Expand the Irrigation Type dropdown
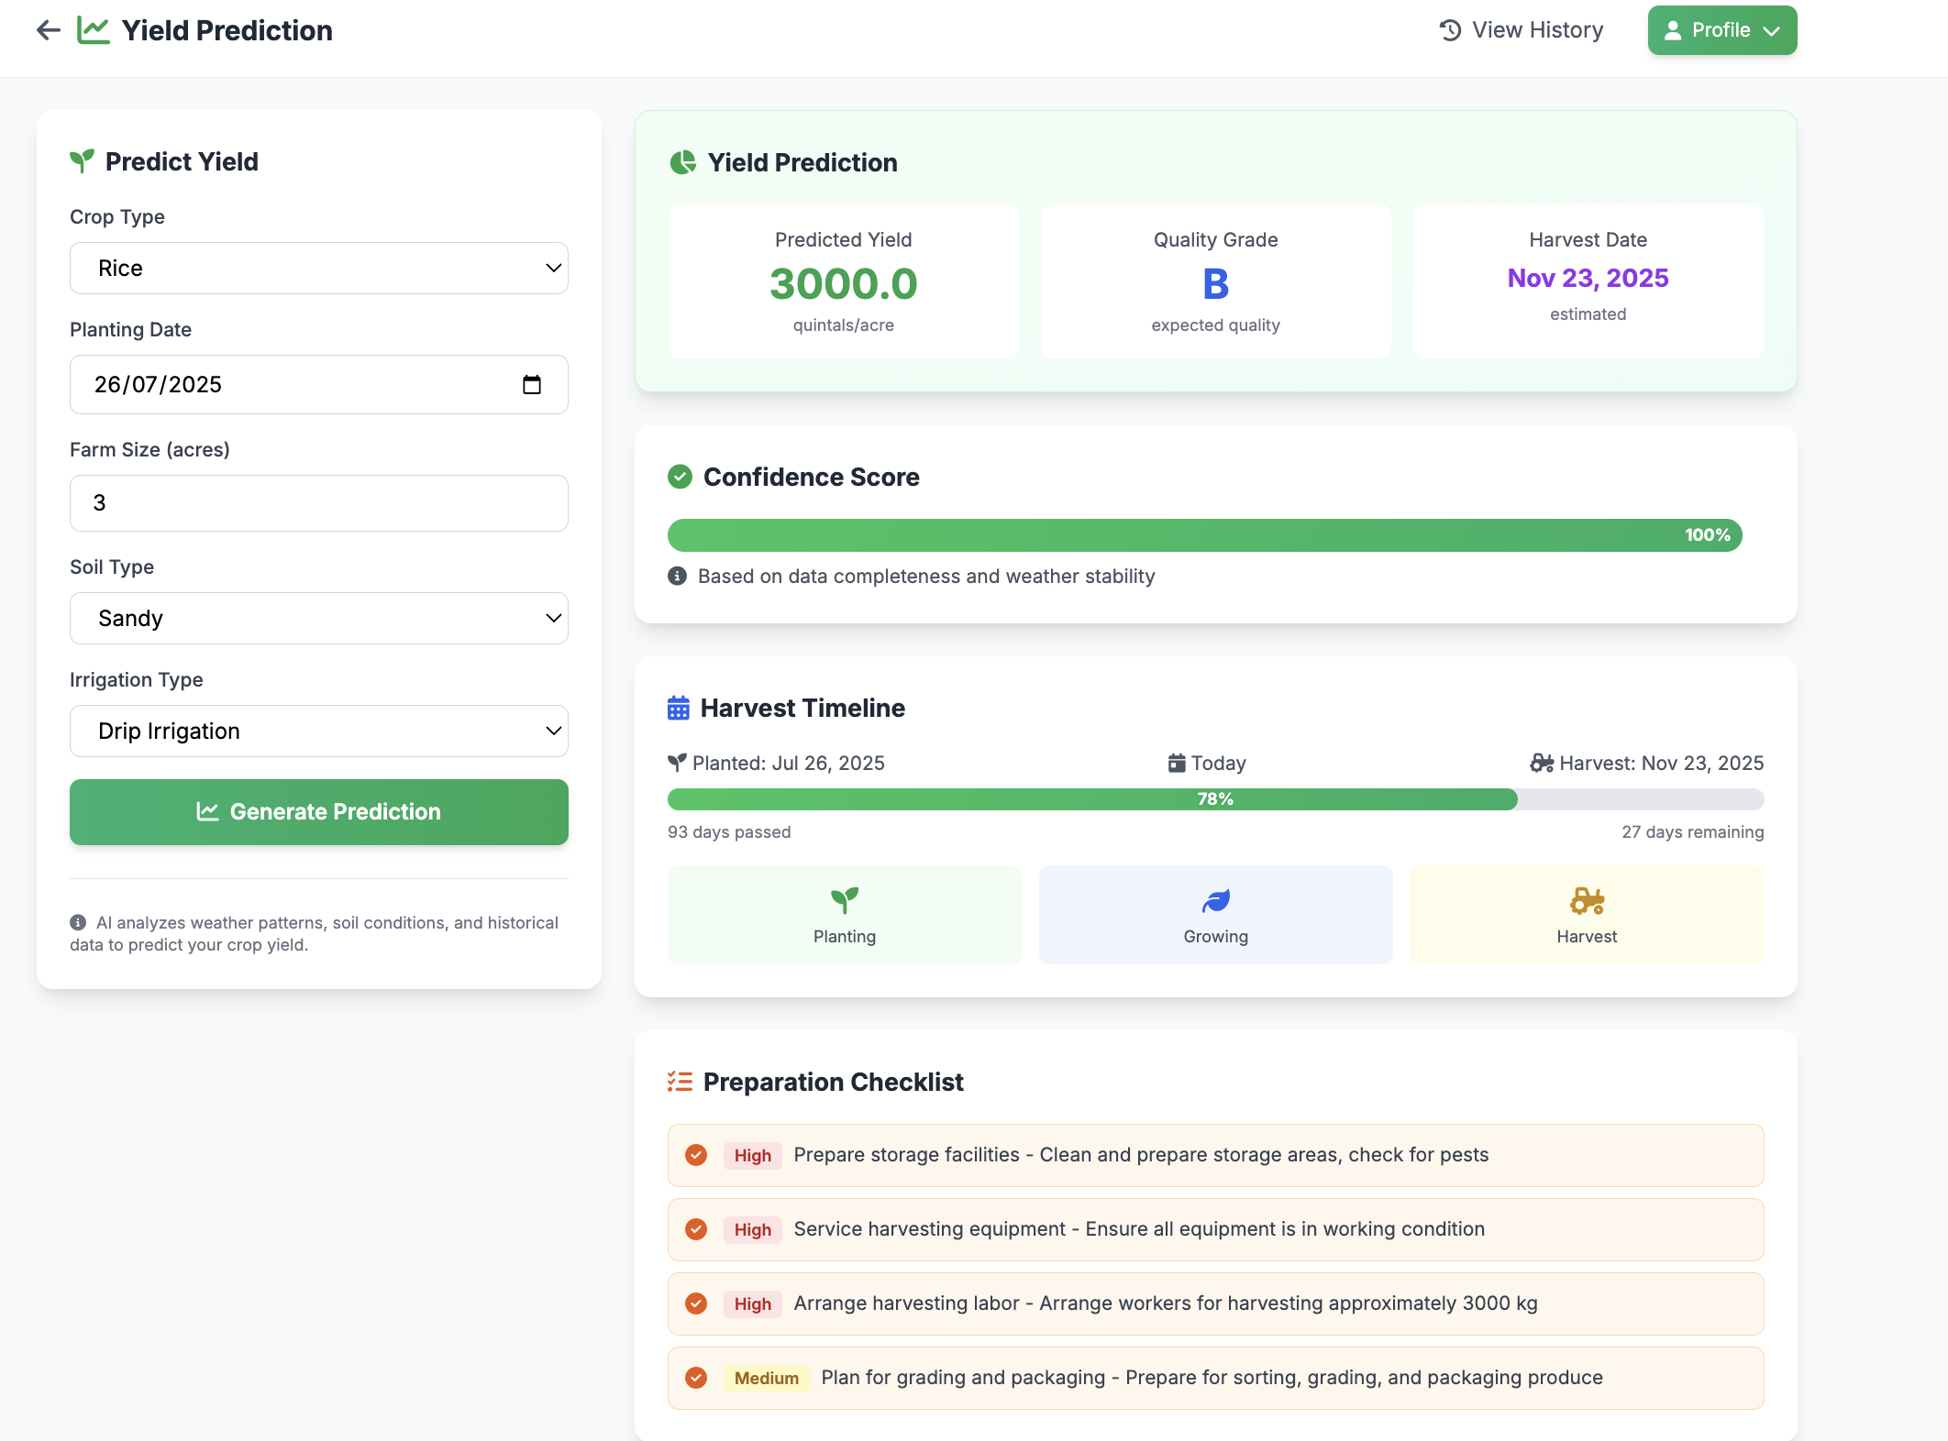 tap(318, 731)
